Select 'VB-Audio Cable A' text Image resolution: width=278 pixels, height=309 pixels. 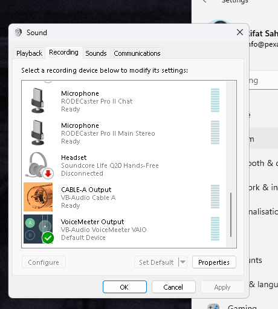pos(88,198)
